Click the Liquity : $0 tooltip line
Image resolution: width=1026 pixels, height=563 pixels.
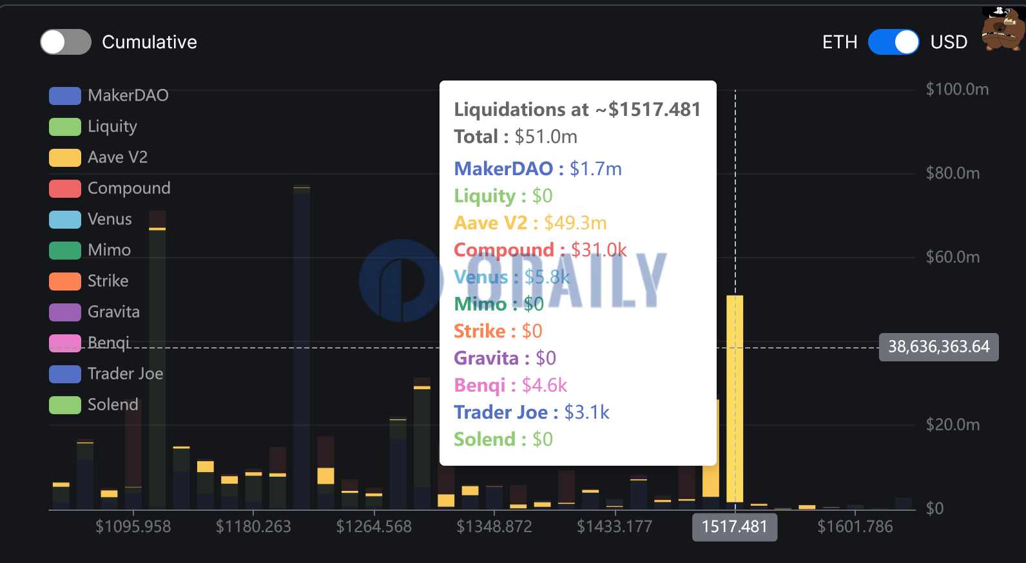click(x=503, y=196)
